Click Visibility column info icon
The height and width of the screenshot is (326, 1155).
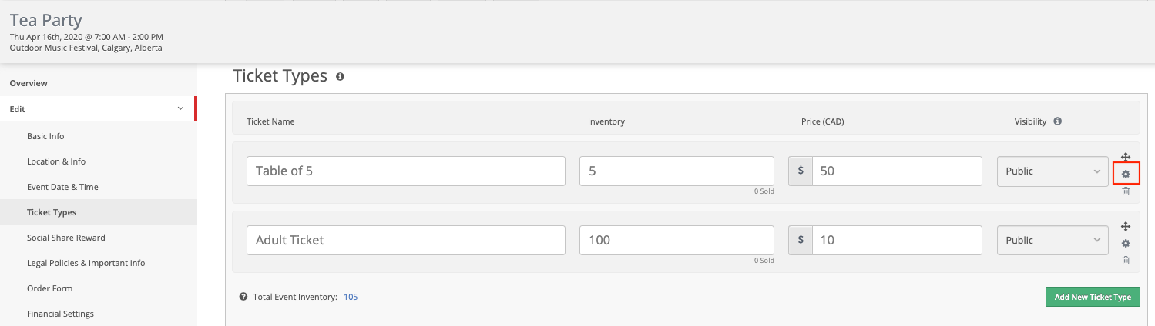1057,121
